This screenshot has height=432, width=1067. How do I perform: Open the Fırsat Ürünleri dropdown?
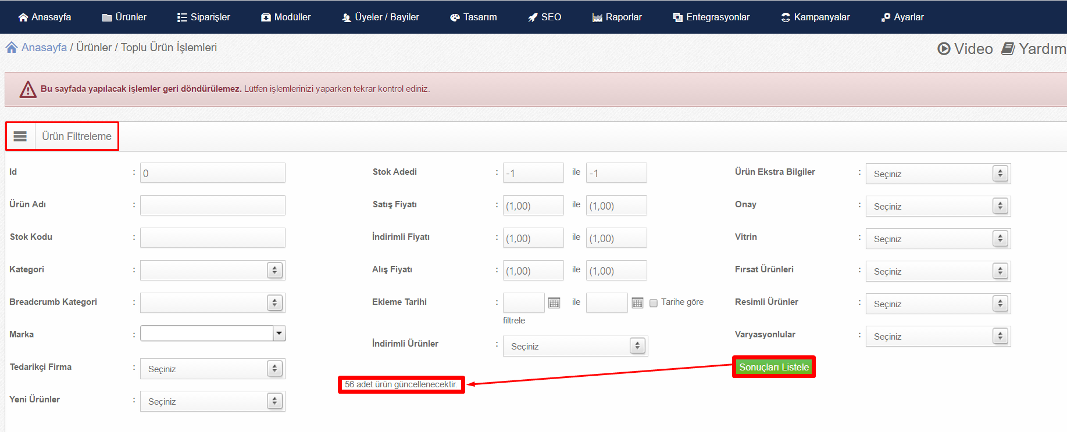938,271
